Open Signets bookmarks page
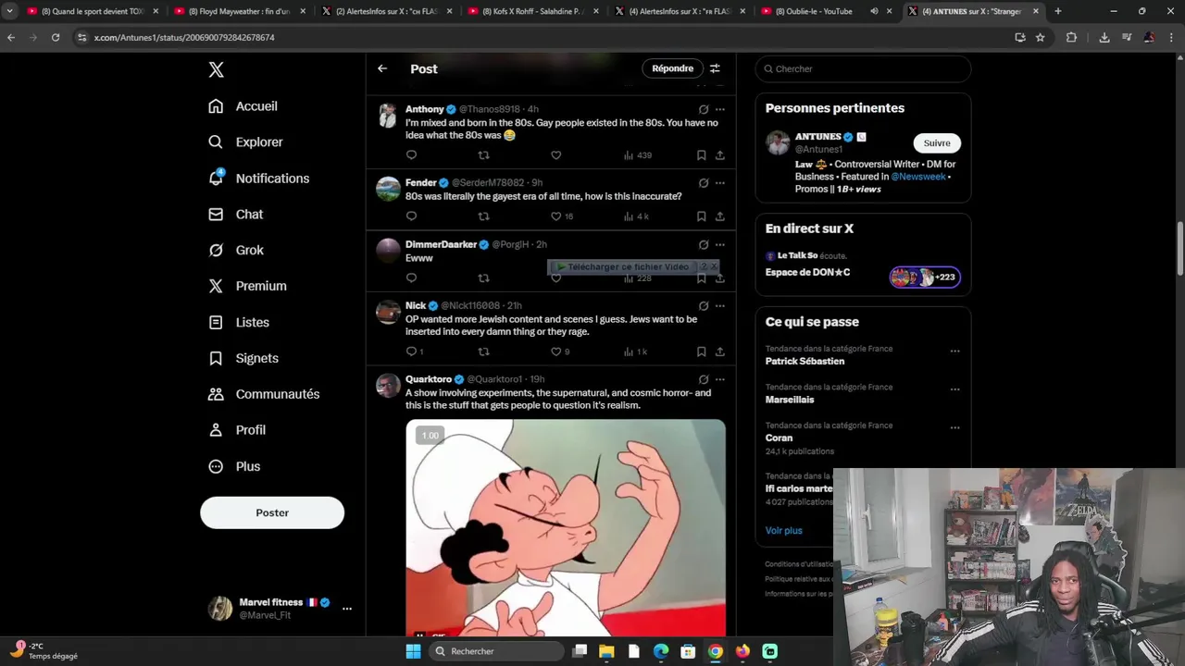The image size is (1185, 666). (x=243, y=359)
